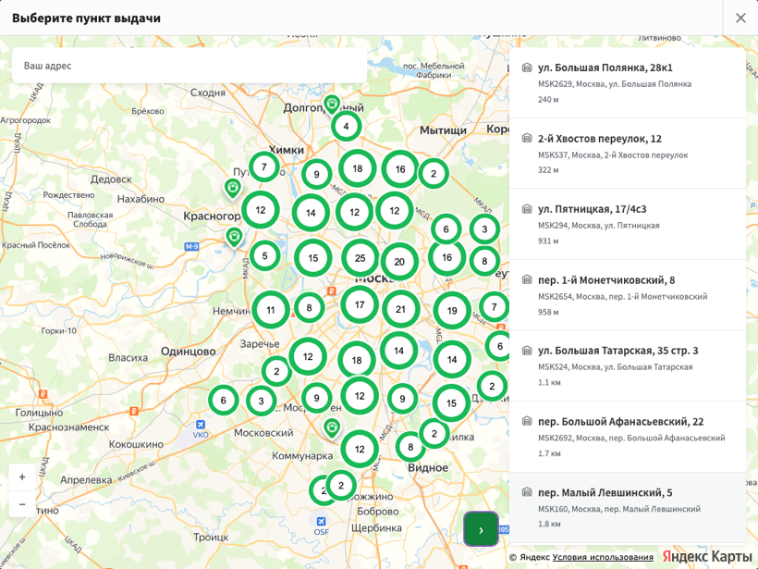The height and width of the screenshot is (569, 758).
Task: Open the cluster 3 above Московский label
Action: [261, 401]
